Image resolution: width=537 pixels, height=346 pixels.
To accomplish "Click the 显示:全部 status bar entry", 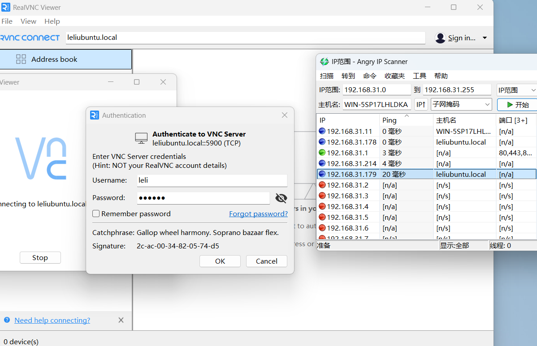I will [x=463, y=245].
